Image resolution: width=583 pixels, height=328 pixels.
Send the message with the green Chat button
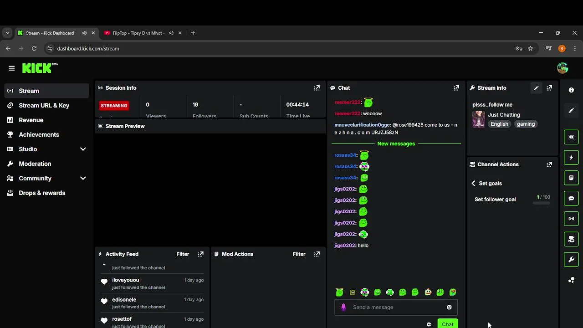[448, 324]
